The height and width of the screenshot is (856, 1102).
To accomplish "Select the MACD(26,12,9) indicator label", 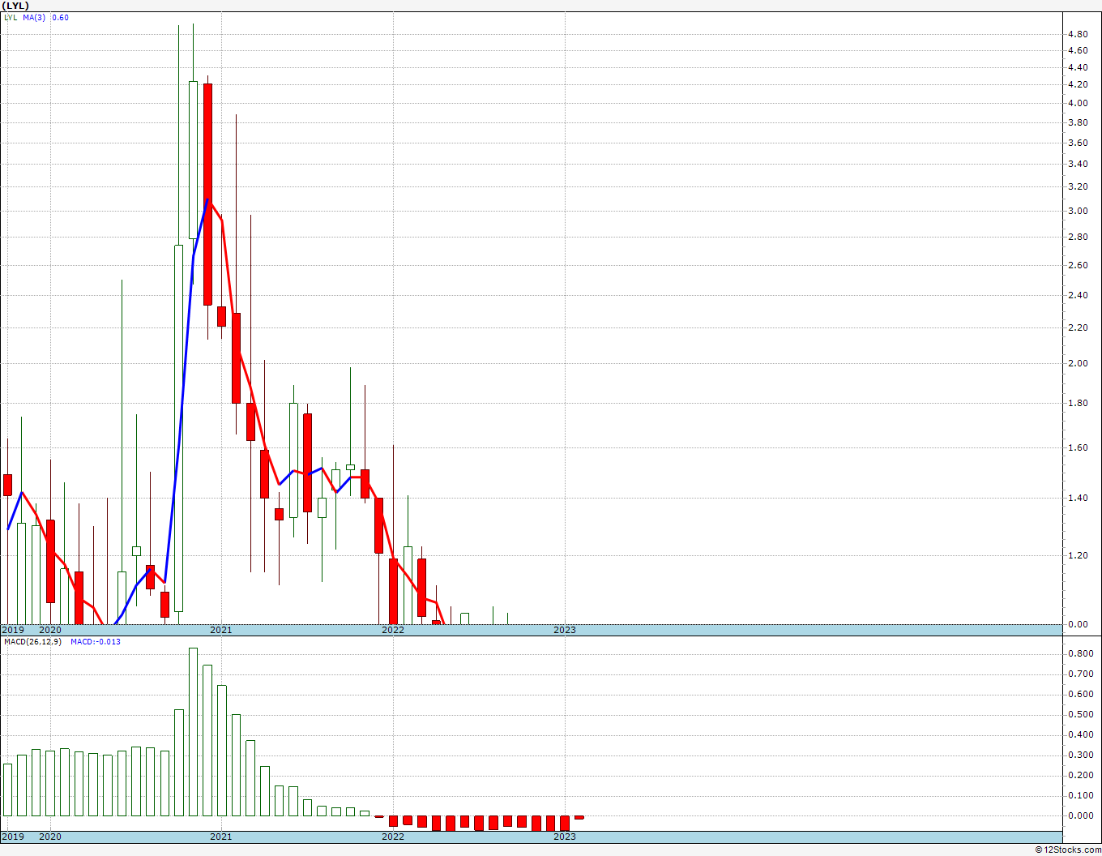I will pos(33,642).
